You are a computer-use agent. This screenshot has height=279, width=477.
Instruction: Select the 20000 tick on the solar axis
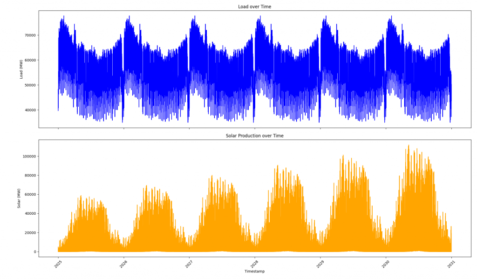click(29, 233)
